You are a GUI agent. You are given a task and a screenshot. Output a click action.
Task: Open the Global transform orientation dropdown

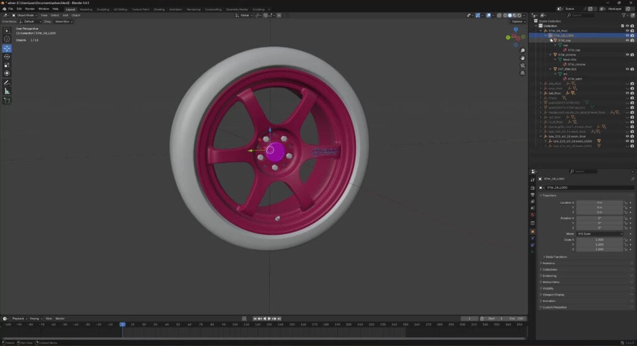tap(244, 16)
